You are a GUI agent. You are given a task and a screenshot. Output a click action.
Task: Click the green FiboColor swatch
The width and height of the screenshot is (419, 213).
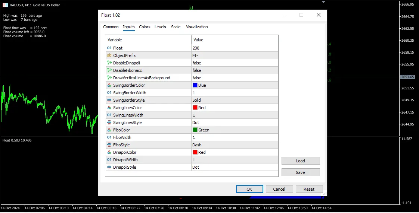pyautogui.click(x=195, y=130)
